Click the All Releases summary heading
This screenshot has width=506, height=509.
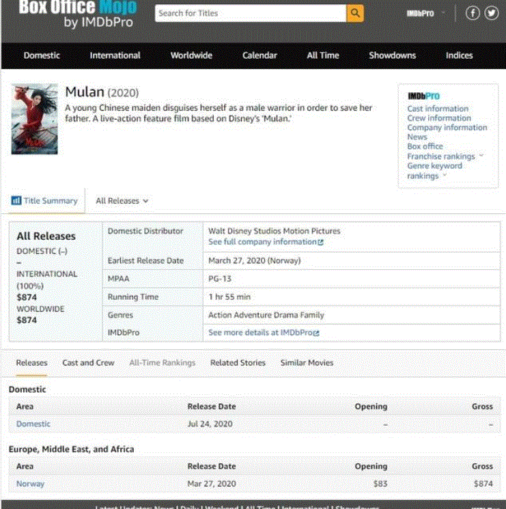tap(46, 236)
